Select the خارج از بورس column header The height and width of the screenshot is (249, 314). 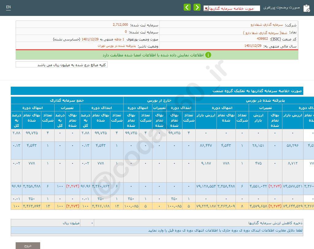(x=159, y=100)
